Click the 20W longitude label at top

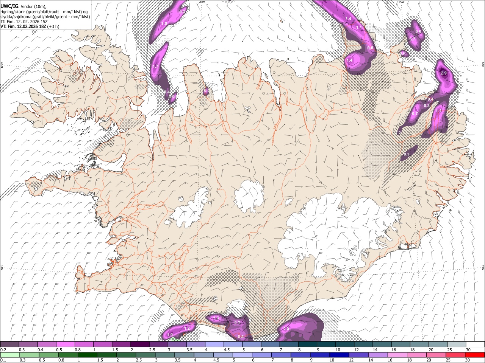[202, 2]
